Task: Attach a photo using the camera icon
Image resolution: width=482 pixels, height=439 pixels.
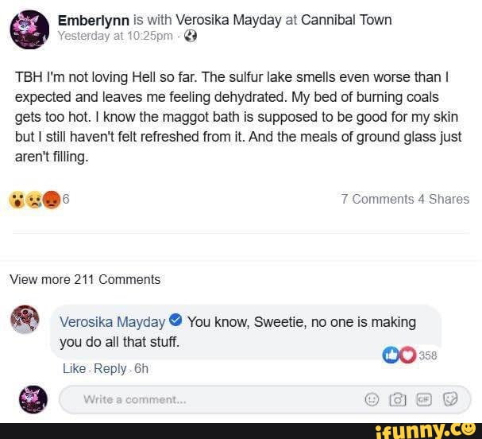Action: (398, 399)
